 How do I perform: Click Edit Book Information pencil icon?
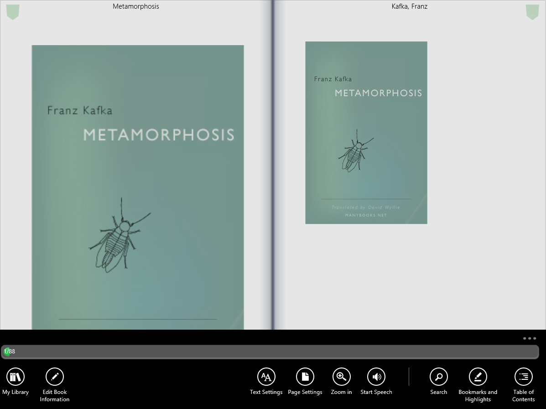(55, 377)
